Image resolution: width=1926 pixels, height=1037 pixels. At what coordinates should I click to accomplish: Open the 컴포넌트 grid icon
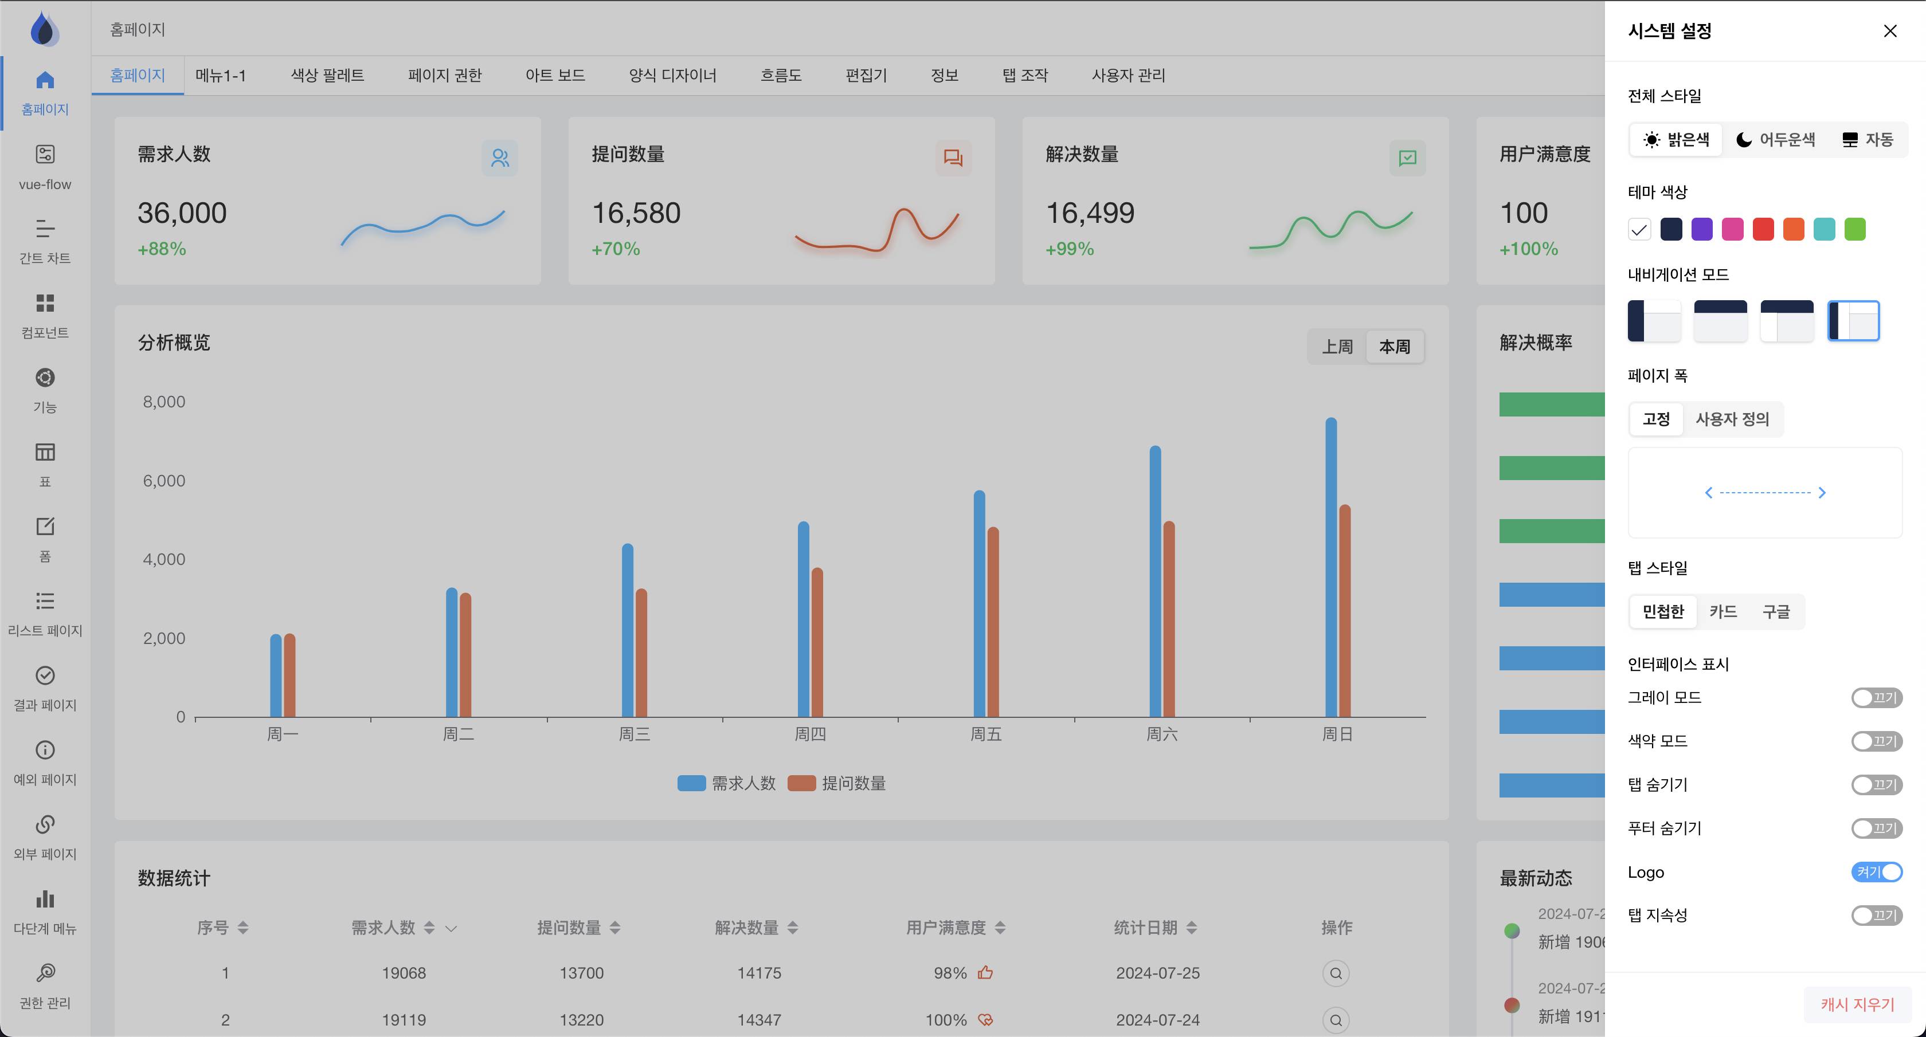tap(45, 303)
